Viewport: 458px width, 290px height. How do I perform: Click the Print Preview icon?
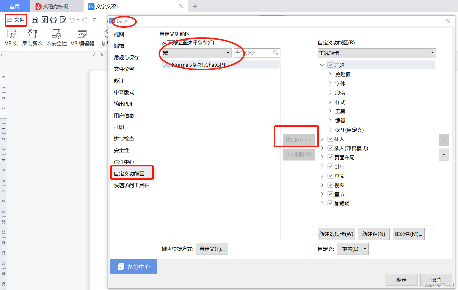pyautogui.click(x=63, y=20)
